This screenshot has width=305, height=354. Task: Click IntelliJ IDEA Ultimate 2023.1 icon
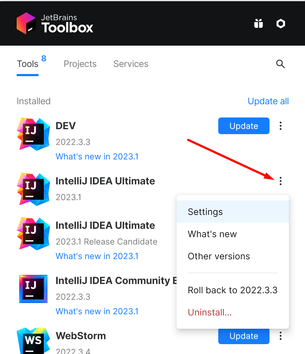pyautogui.click(x=33, y=189)
